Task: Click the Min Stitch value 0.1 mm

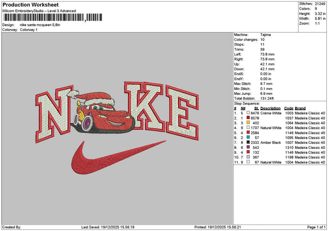Action: tap(266, 89)
